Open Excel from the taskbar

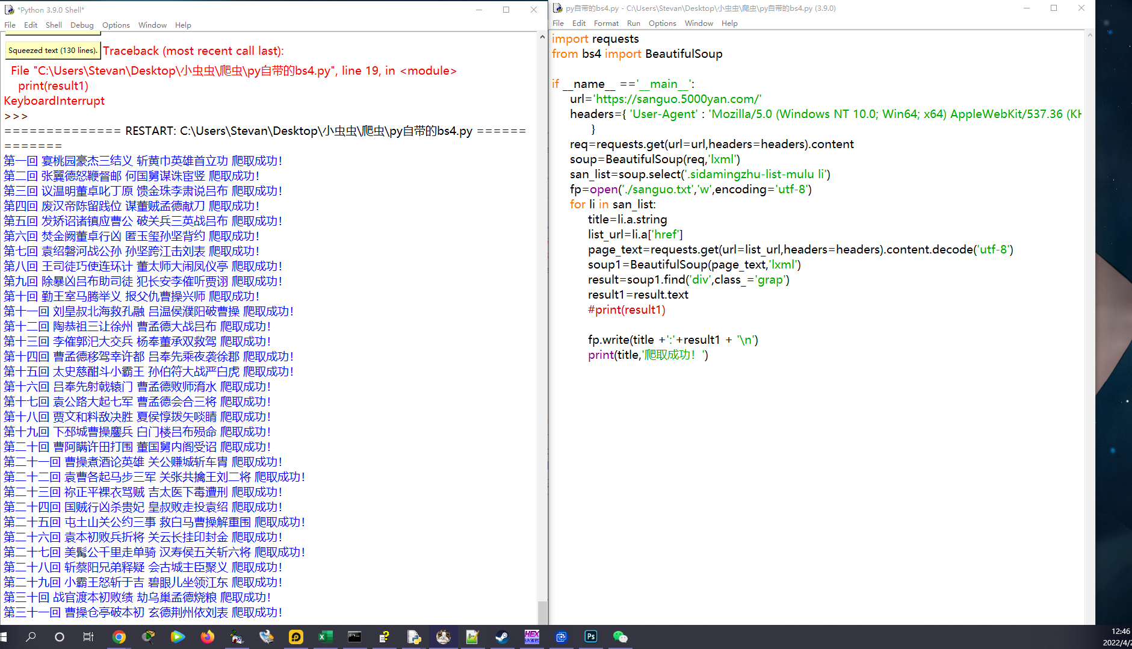(x=326, y=636)
